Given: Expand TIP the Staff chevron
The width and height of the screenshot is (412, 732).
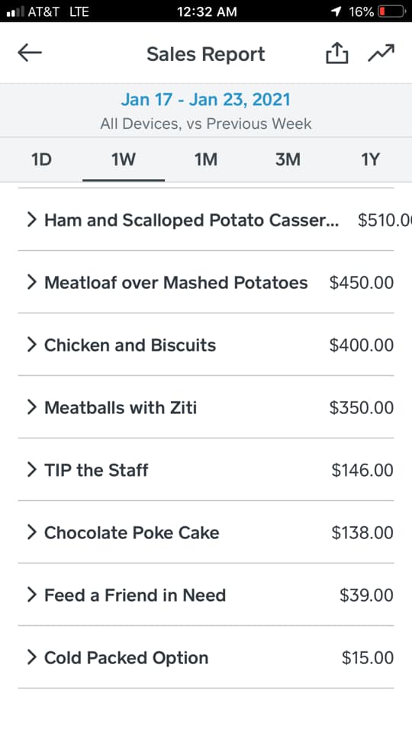Looking at the screenshot, I should tap(32, 470).
